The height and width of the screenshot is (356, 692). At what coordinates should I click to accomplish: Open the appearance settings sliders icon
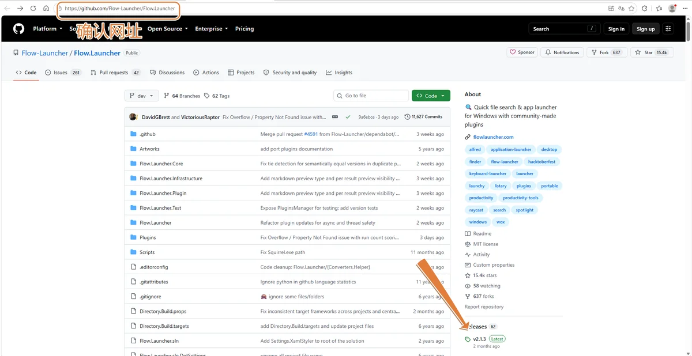[x=668, y=29]
